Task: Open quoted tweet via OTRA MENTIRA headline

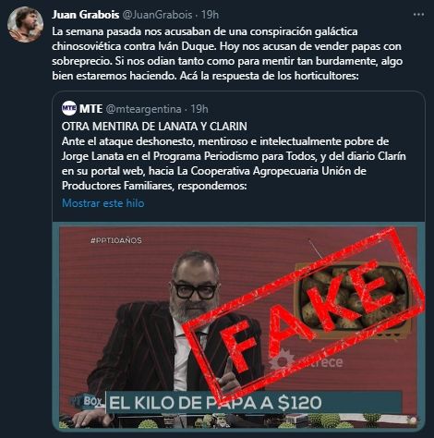Action: click(154, 127)
